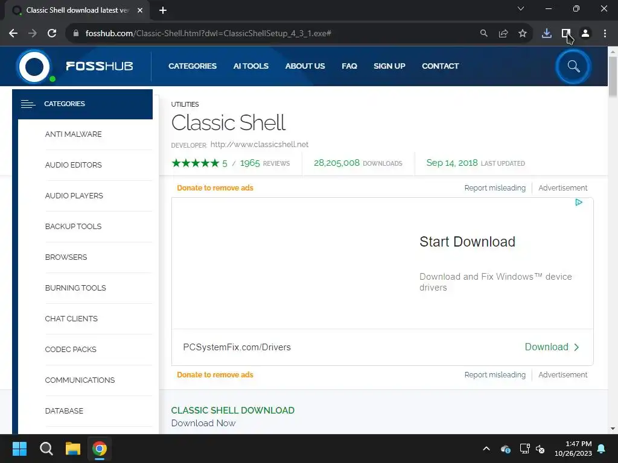This screenshot has height=463, width=618.
Task: Click AdChoices triangle icon in ad
Action: 579,203
